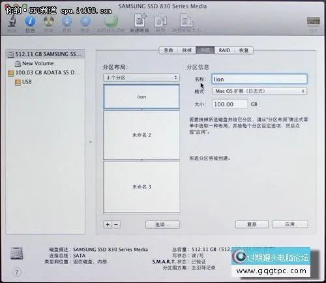Click the 分区布局 label
The width and height of the screenshot is (326, 283).
[115, 67]
